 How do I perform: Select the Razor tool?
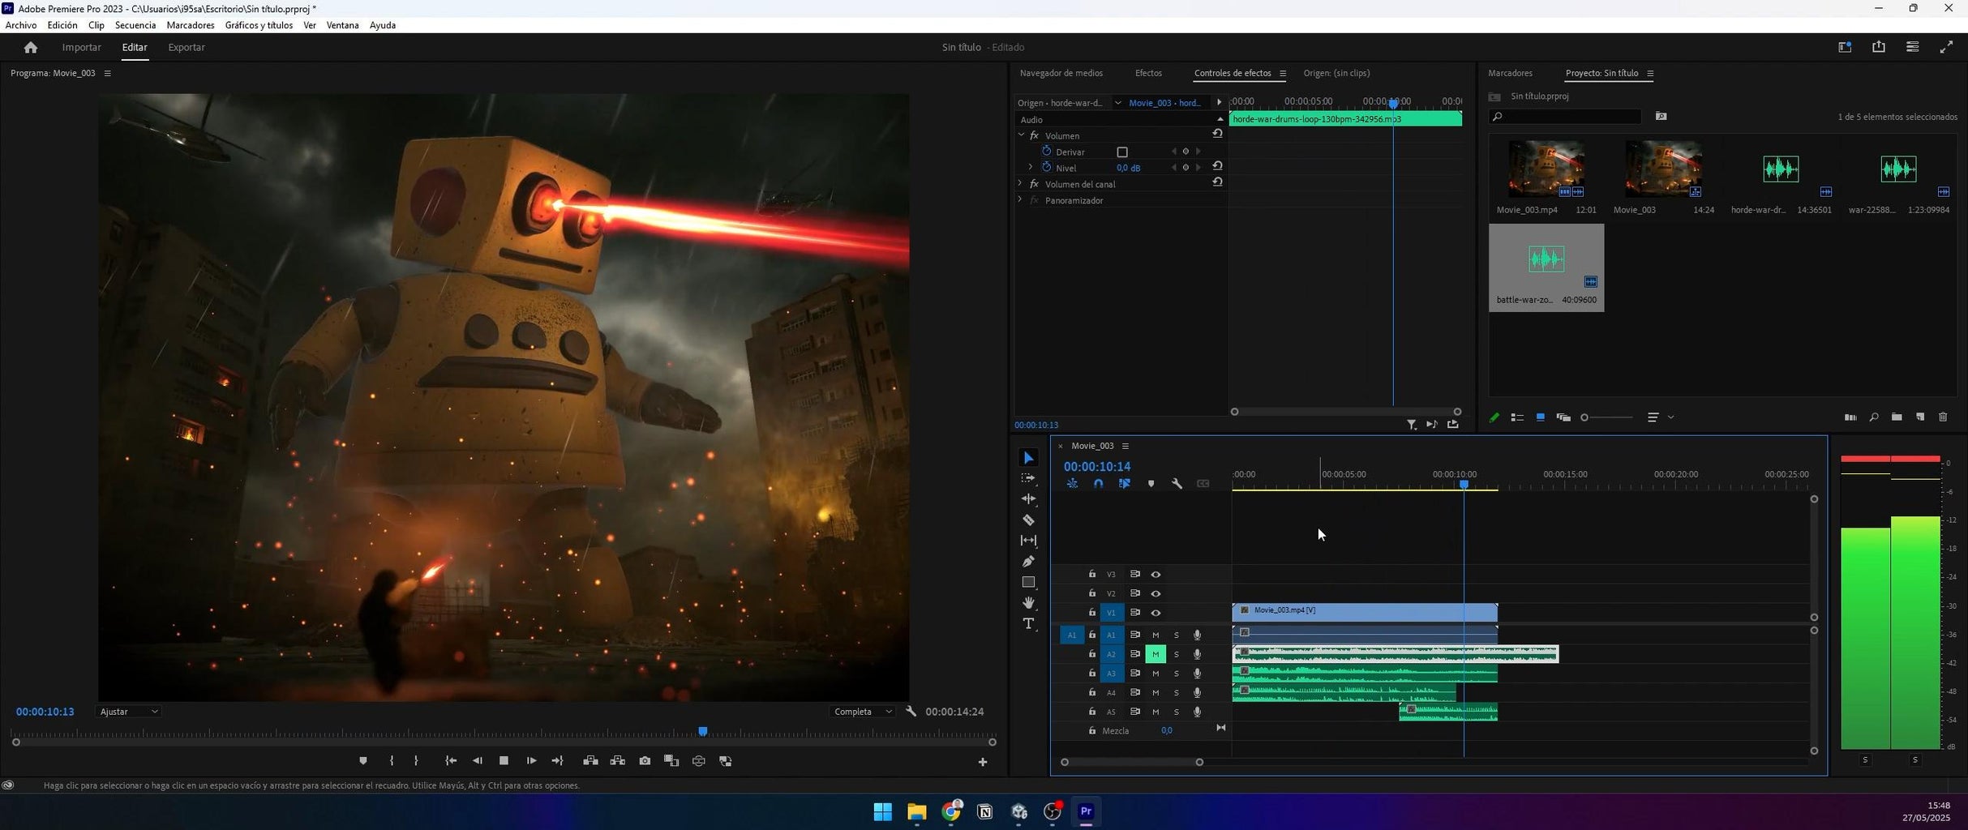coord(1028,520)
